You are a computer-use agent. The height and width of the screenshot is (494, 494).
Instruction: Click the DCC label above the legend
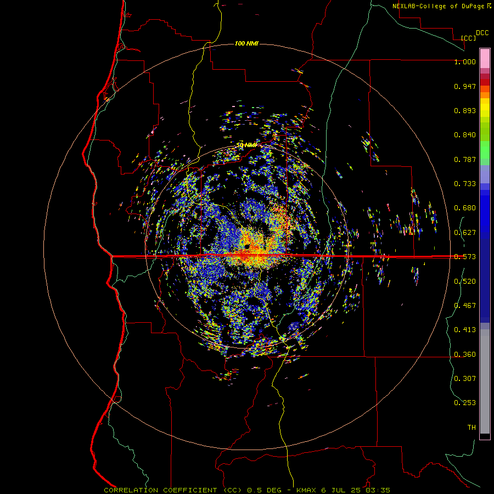tap(482, 33)
